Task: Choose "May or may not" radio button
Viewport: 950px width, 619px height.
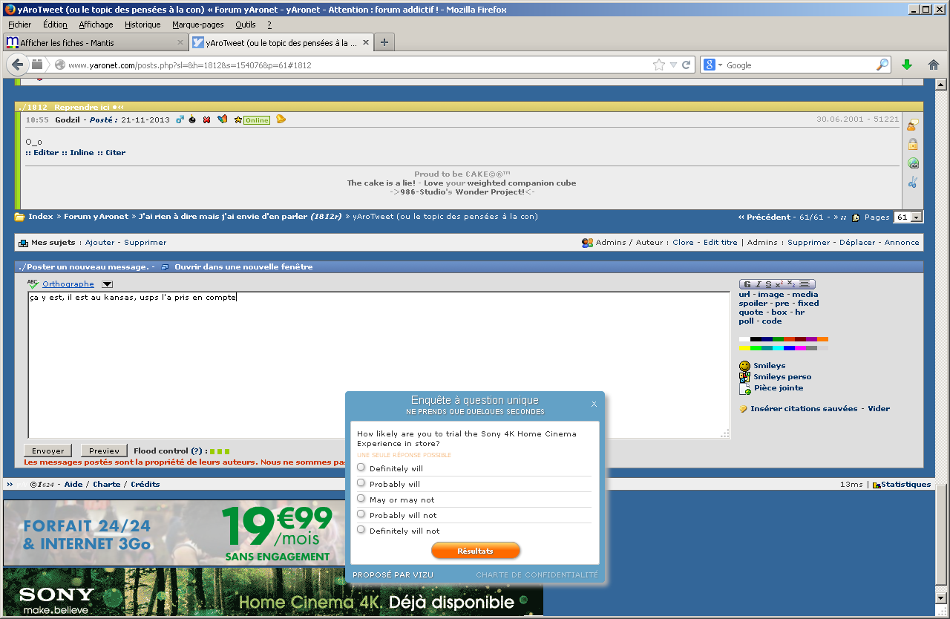Action: point(361,499)
